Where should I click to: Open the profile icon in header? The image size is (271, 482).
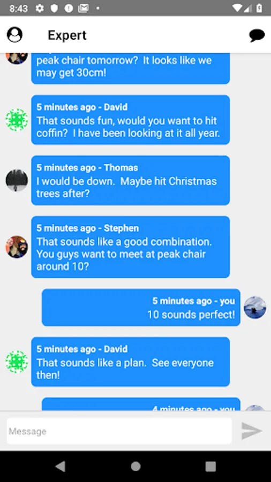point(14,34)
